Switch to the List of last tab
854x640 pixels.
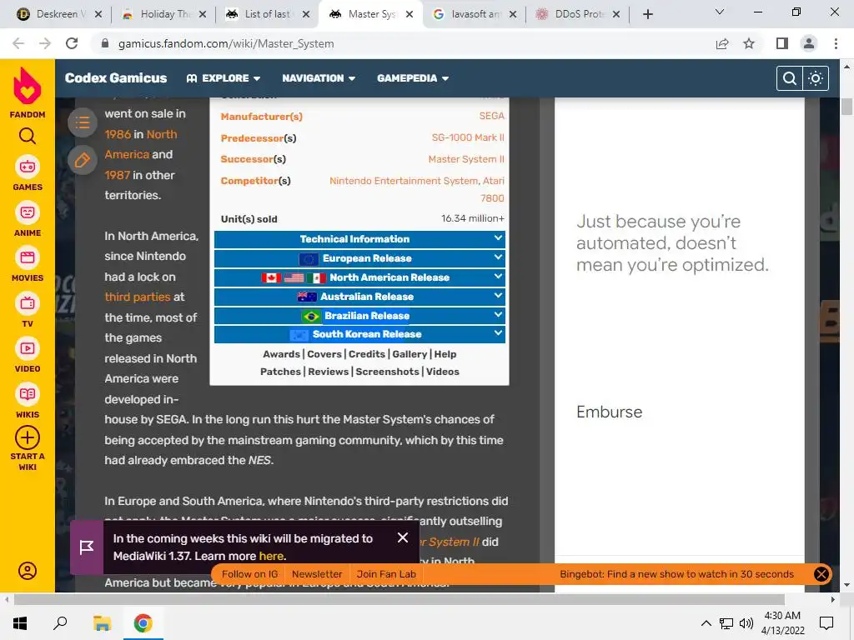point(267,14)
